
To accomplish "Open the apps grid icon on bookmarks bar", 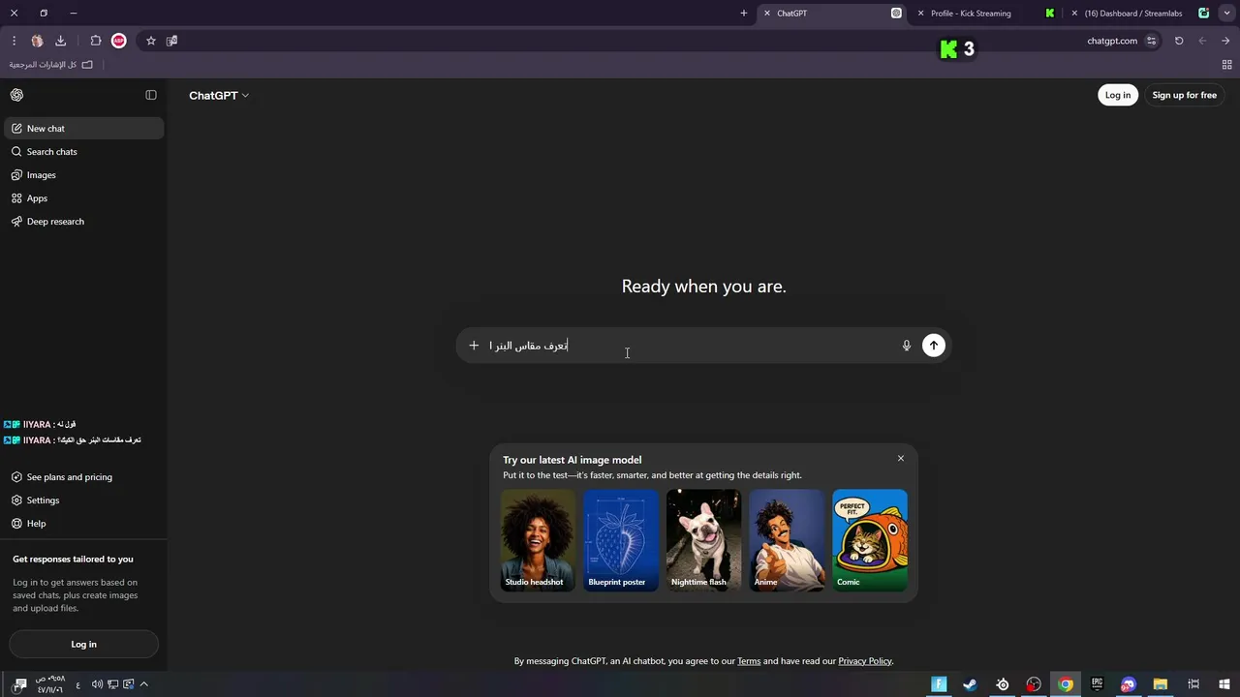I will (1226, 65).
